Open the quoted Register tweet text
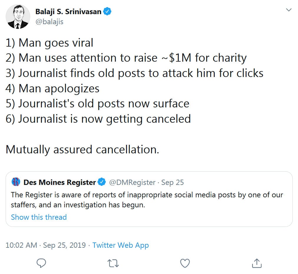The width and height of the screenshot is (298, 274). [147, 200]
